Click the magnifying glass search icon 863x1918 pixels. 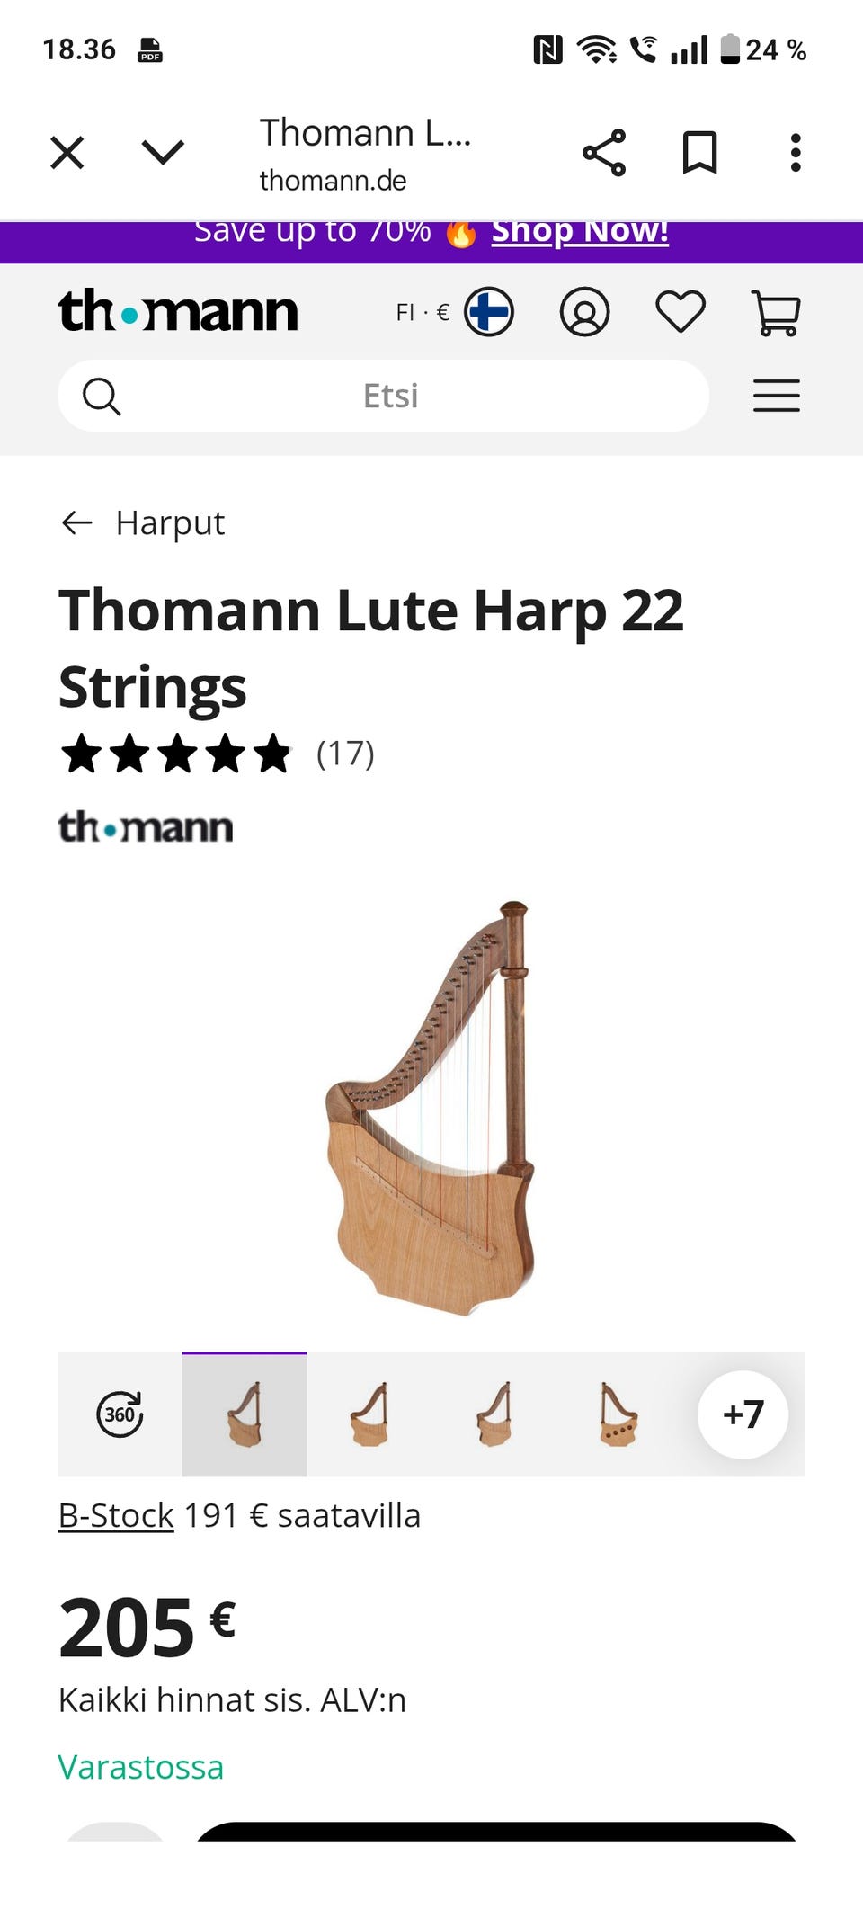coord(102,396)
